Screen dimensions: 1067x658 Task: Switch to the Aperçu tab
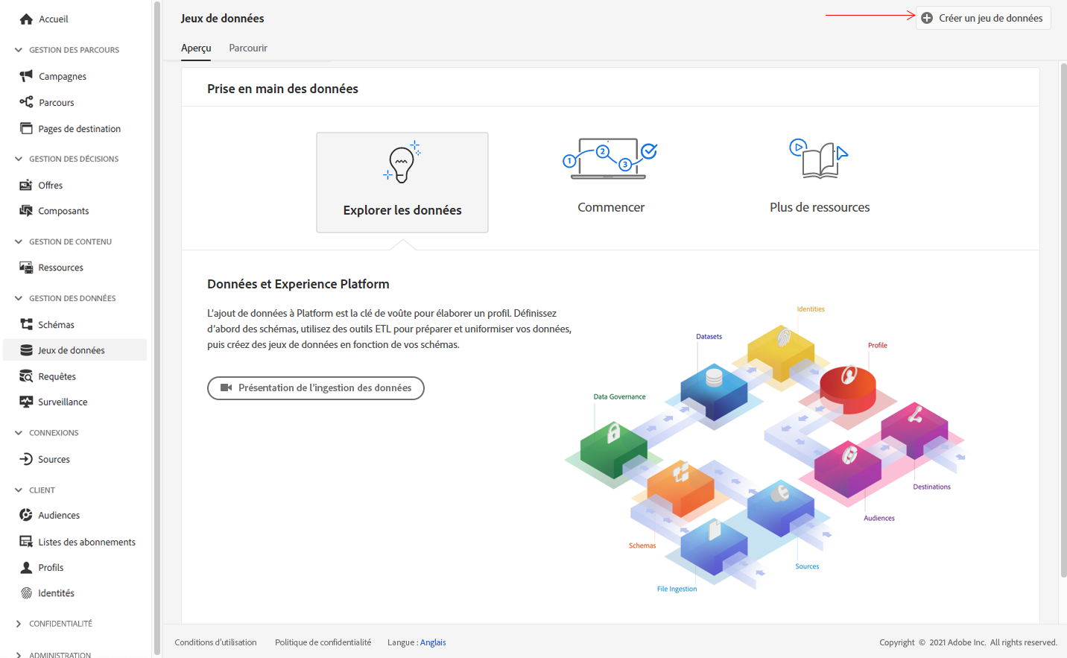pos(196,48)
